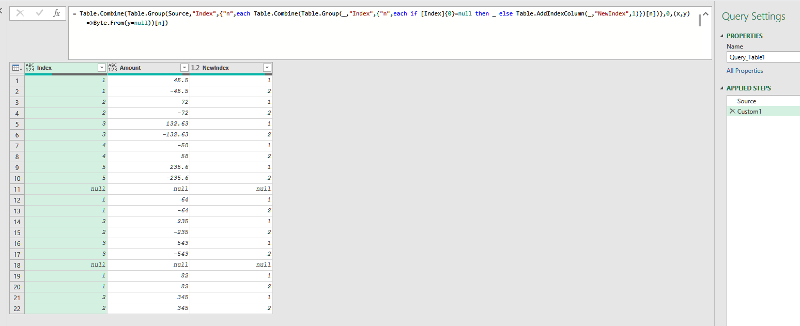
Task: Collapse the formula bar with the up chevron
Action: point(705,14)
